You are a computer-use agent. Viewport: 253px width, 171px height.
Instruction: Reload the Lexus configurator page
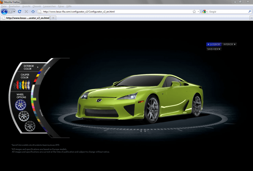tap(20, 11)
